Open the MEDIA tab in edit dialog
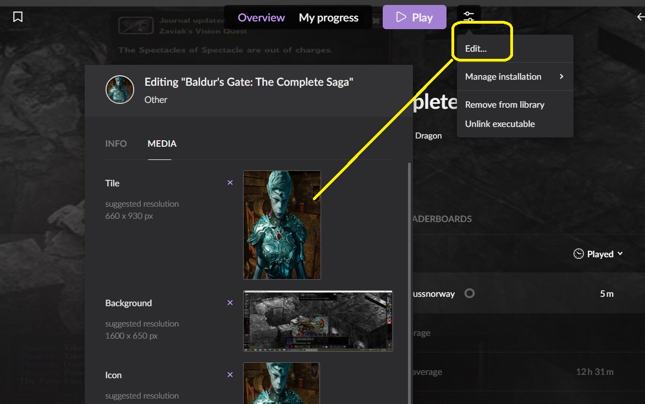 point(162,143)
